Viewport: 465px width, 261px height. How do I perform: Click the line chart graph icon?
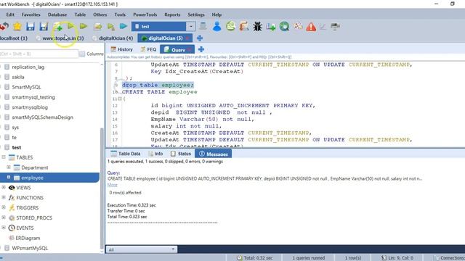[x=323, y=27]
